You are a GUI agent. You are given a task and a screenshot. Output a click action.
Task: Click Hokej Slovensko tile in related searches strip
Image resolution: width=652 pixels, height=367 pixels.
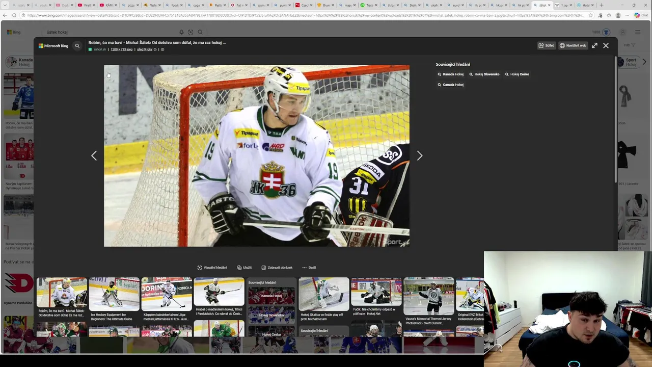pos(271,315)
